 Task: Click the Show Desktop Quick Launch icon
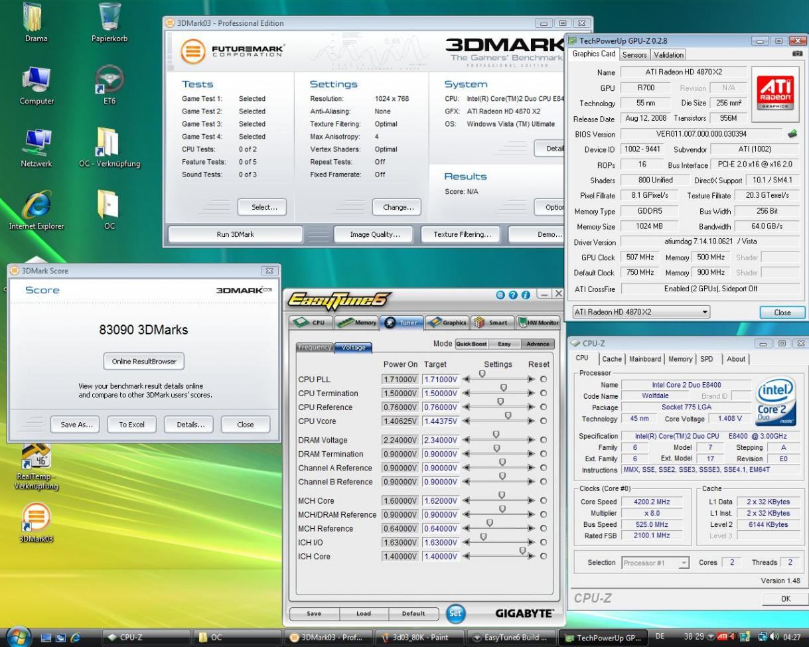[44, 638]
